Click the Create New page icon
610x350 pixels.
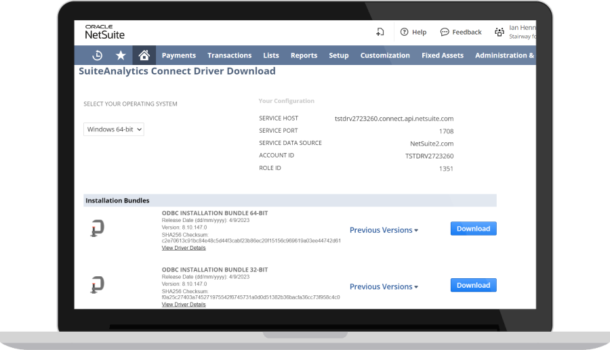pos(380,32)
